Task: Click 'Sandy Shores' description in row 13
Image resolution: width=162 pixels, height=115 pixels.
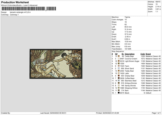Action: tap(130, 86)
